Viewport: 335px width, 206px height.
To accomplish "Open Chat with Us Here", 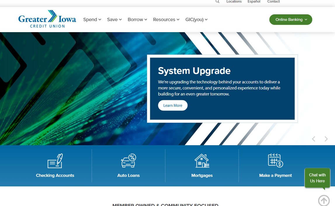I will click(x=317, y=178).
